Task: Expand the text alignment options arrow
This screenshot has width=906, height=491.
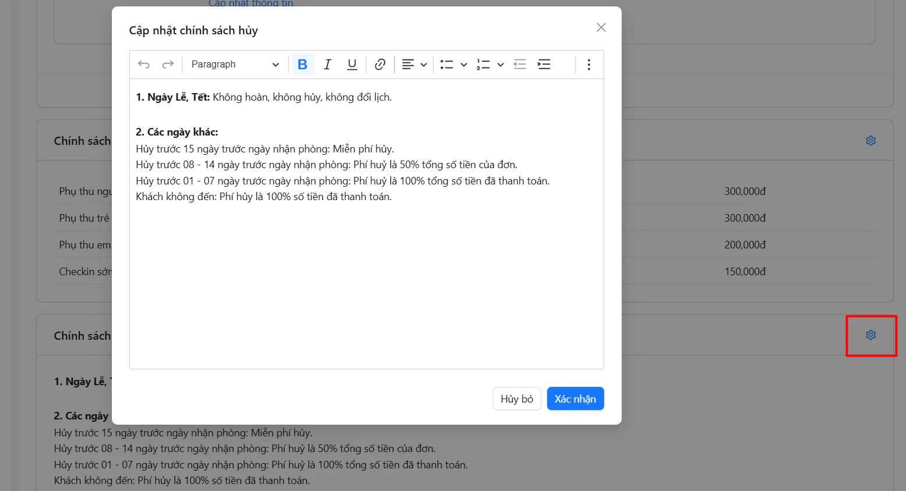Action: (x=424, y=65)
